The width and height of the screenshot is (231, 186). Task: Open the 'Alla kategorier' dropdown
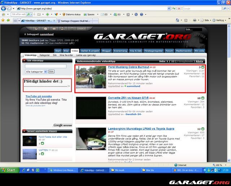36,72
